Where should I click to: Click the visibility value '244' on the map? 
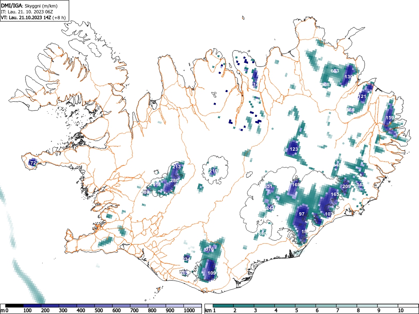pyautogui.click(x=270, y=208)
